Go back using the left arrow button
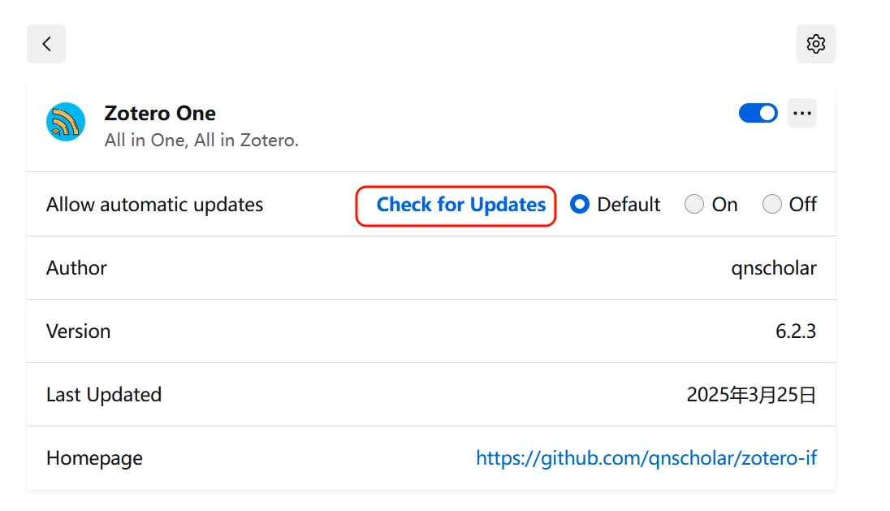Image resolution: width=890 pixels, height=511 pixels. point(46,44)
